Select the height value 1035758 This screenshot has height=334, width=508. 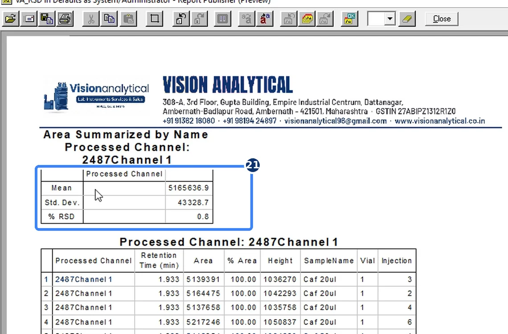pos(280,307)
